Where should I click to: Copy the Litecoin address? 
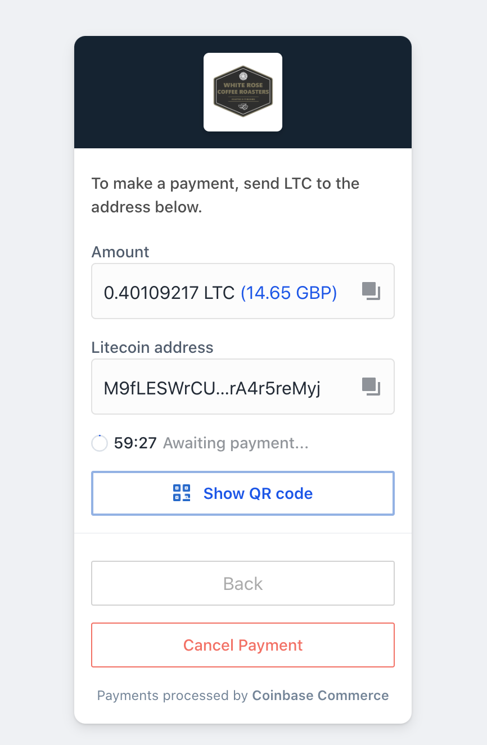point(371,387)
